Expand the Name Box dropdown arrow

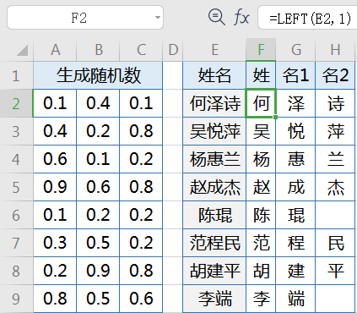point(158,18)
